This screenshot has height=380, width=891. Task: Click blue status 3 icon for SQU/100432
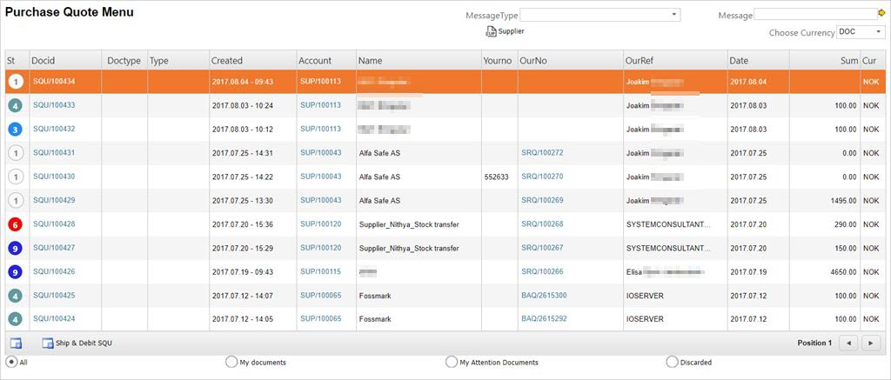pyautogui.click(x=15, y=130)
